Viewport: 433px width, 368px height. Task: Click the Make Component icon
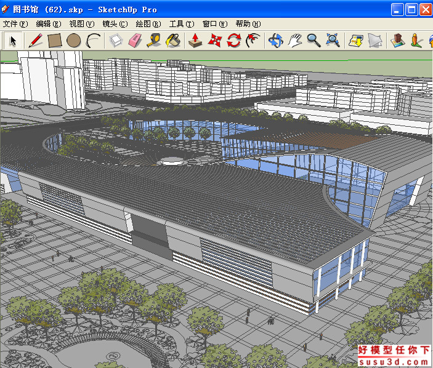(116, 41)
